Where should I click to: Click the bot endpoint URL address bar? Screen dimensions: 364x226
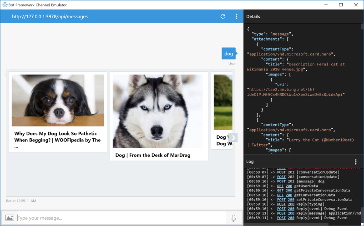(50, 16)
